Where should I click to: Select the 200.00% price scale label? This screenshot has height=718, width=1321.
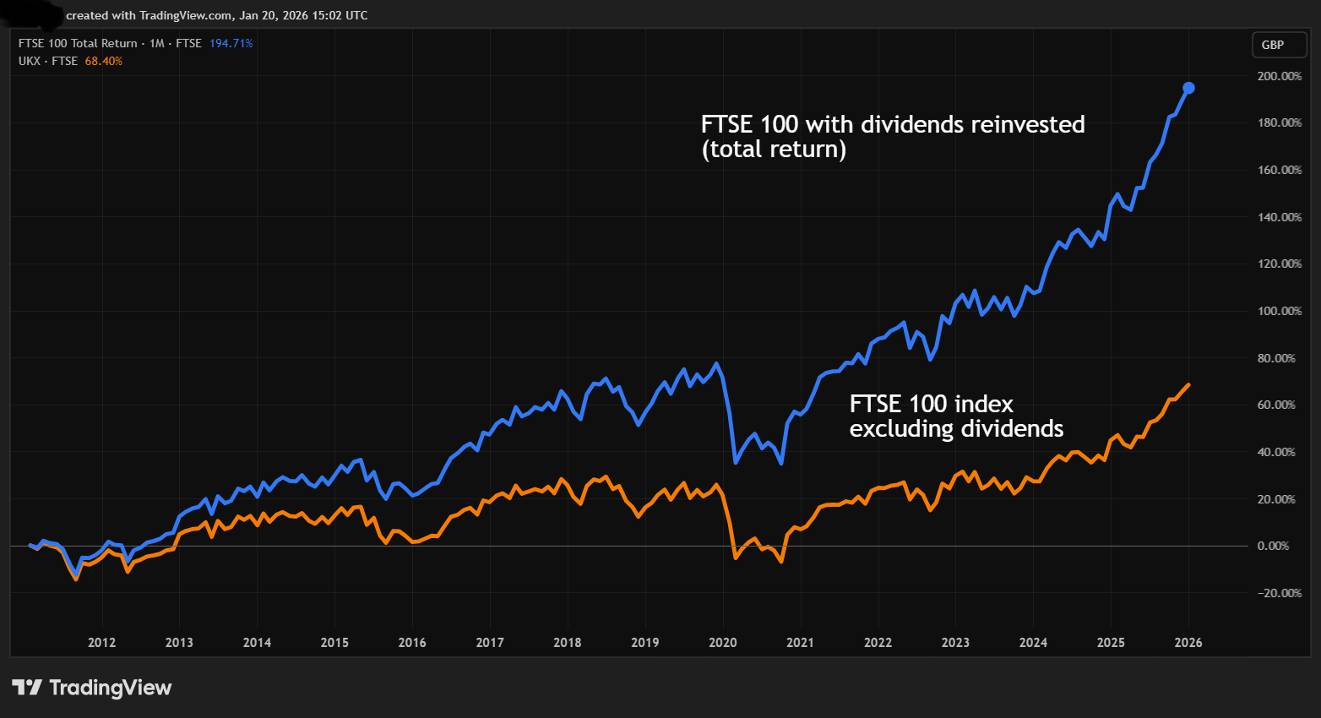click(x=1280, y=75)
